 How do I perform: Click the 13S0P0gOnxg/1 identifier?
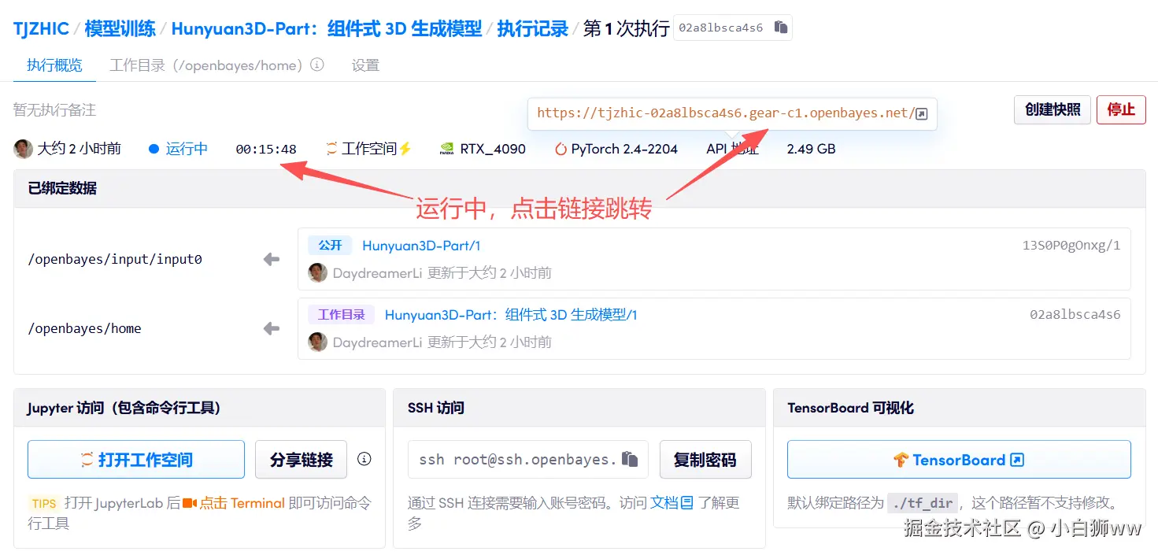pyautogui.click(x=1071, y=246)
